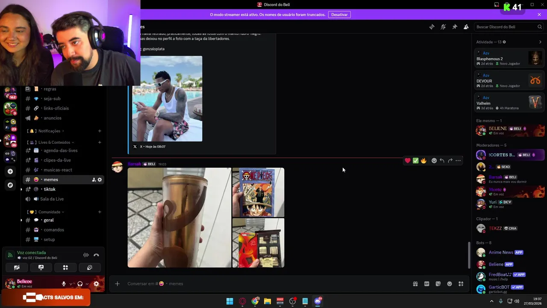Viewport: 547px width, 308px height.
Task: React with the red heart emoji
Action: tap(408, 160)
